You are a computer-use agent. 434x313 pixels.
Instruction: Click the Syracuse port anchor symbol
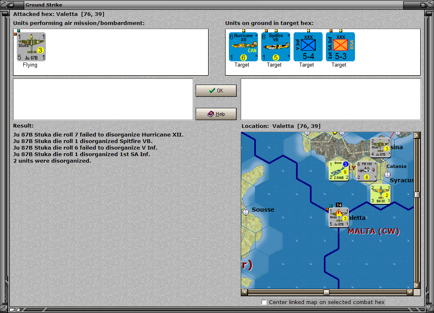[x=387, y=174]
